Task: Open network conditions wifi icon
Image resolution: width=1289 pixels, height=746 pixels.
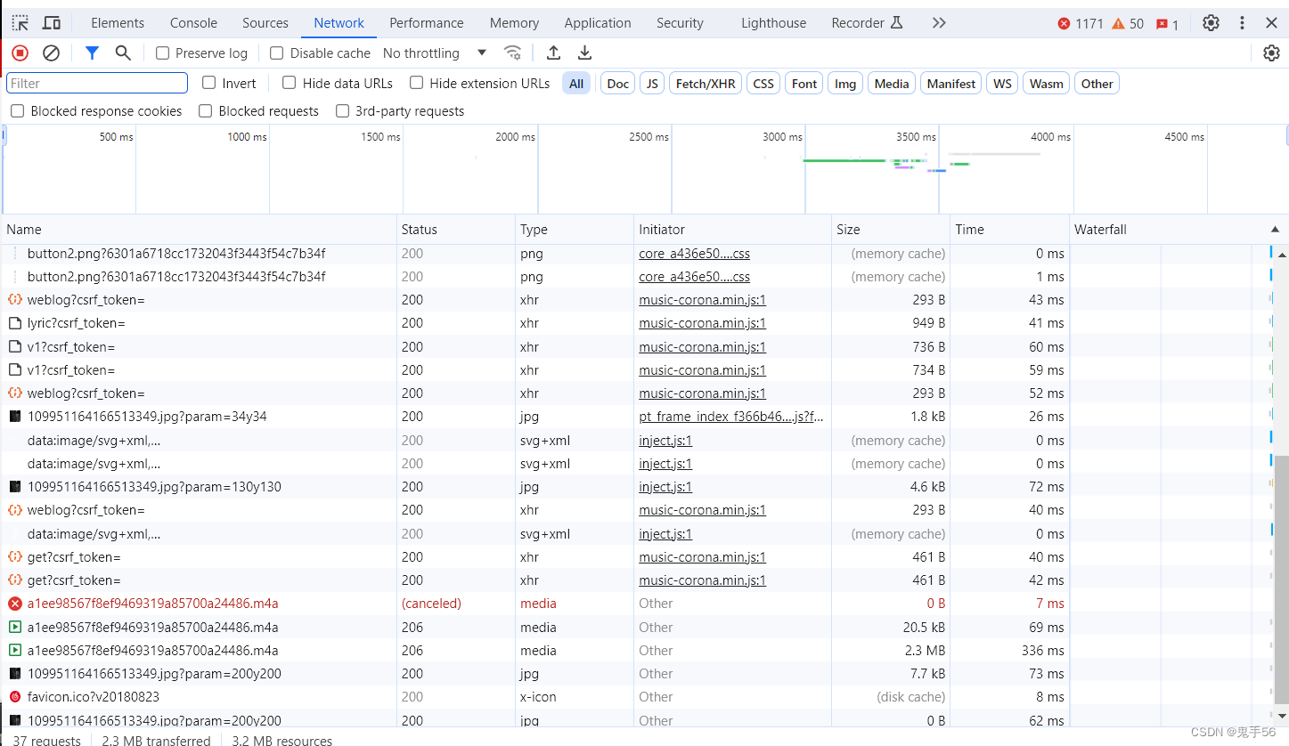Action: coord(513,53)
